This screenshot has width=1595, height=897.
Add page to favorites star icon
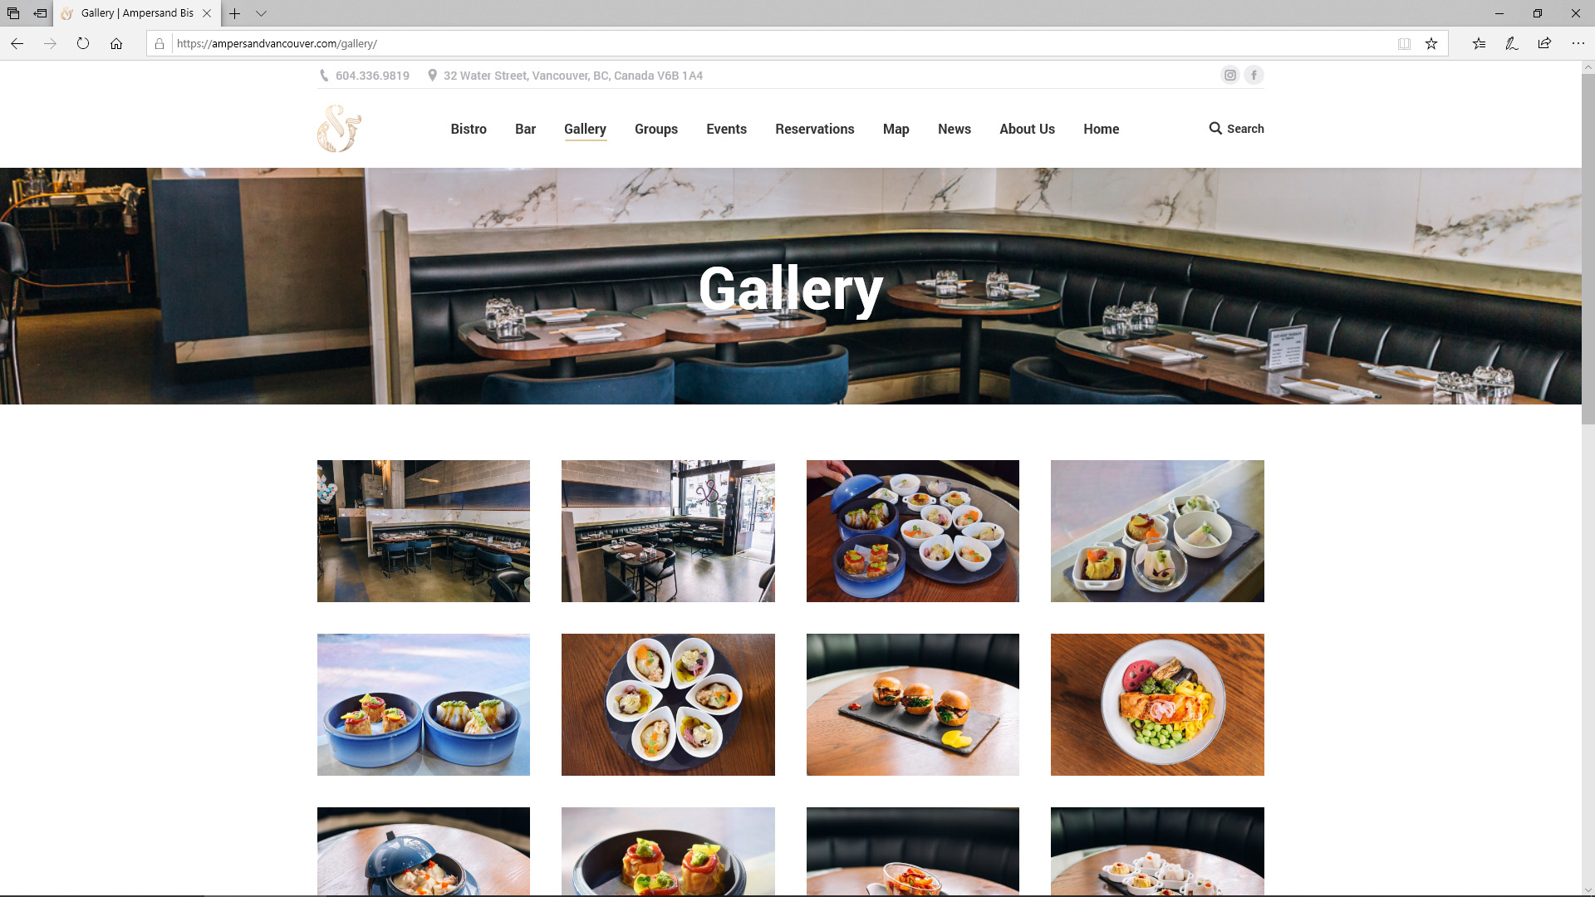tap(1431, 43)
